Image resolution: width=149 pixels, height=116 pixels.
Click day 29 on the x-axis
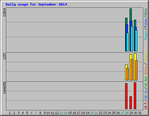click(131, 113)
